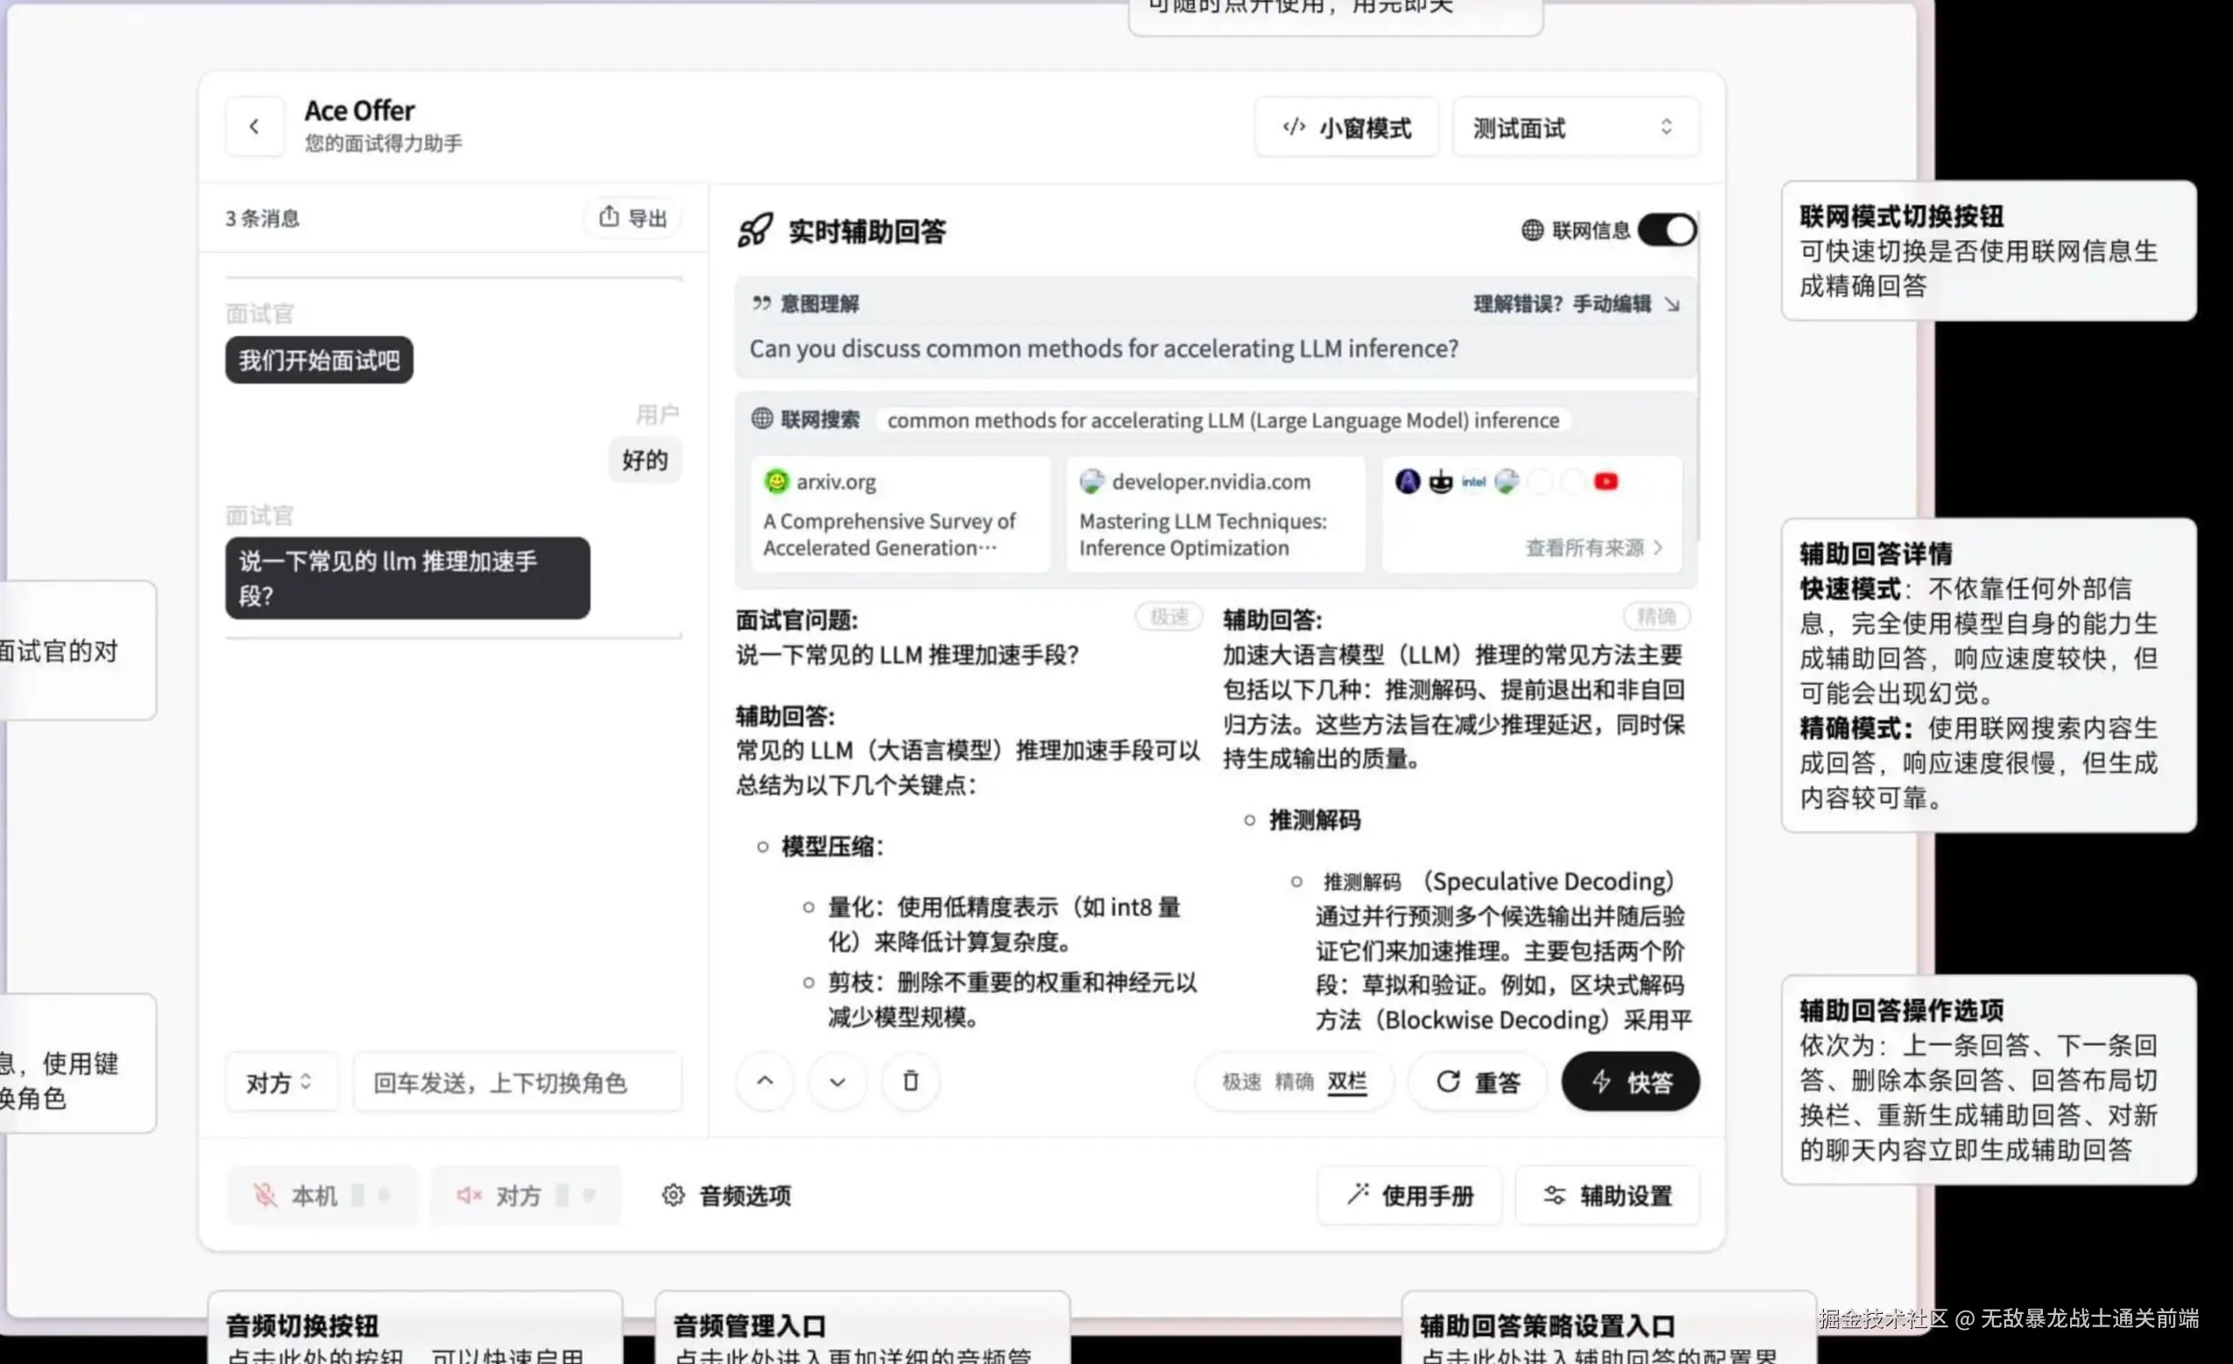Delete this answer with the trash icon
2233x1364 pixels.
(x=910, y=1081)
